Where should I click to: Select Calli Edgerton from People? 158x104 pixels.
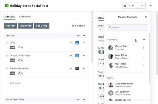point(126,93)
